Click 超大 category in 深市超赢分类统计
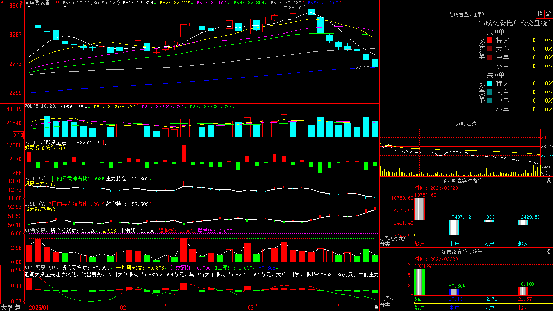Viewport: 553px width, 311px height. [x=523, y=308]
